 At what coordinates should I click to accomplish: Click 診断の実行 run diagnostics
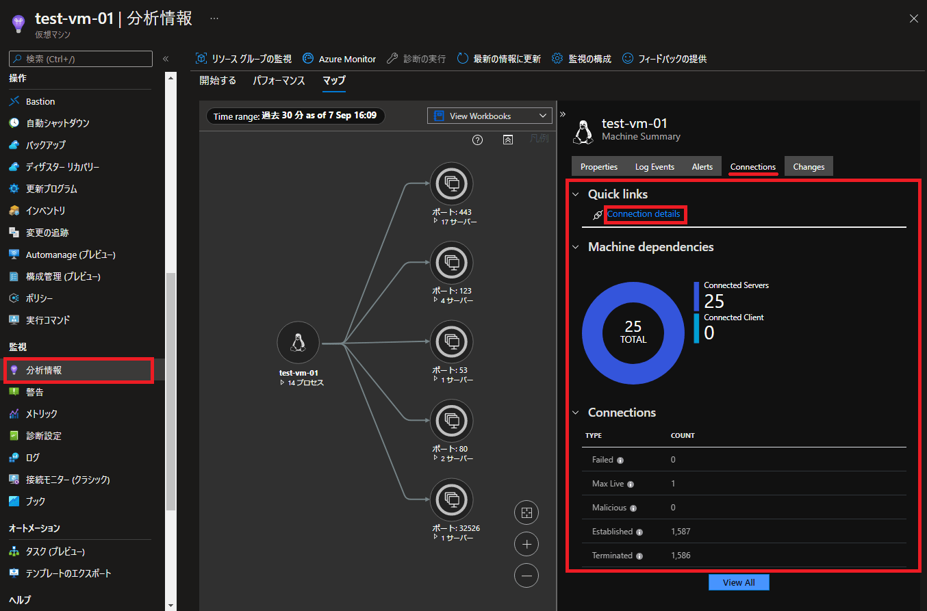coord(416,59)
